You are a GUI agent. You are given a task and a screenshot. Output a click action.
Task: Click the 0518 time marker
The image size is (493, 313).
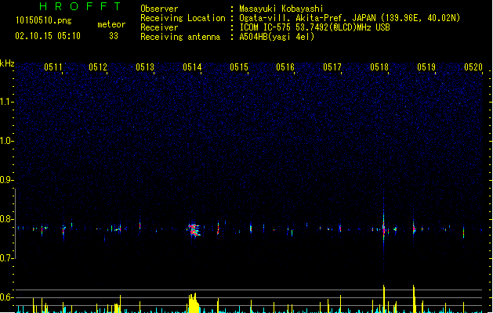379,67
